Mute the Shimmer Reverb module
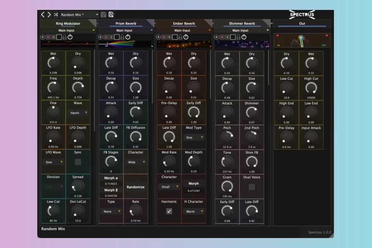Screen dimensions: 372x248 [x=222, y=37]
